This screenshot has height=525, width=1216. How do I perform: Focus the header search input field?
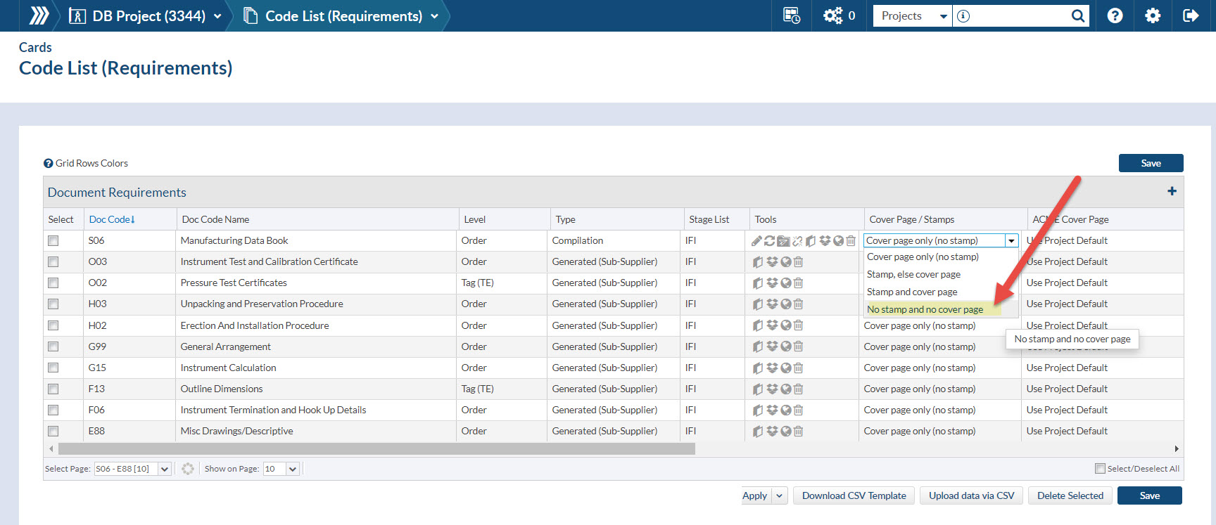coord(1020,15)
